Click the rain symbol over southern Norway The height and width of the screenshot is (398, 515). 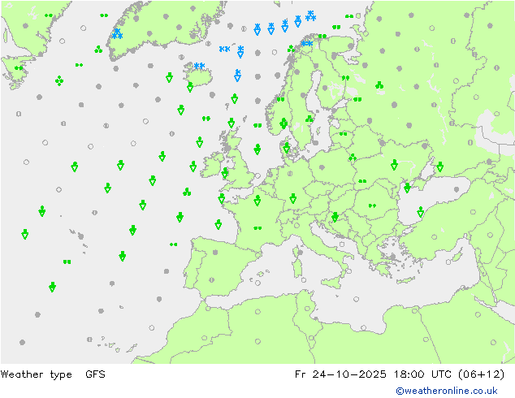click(x=283, y=123)
